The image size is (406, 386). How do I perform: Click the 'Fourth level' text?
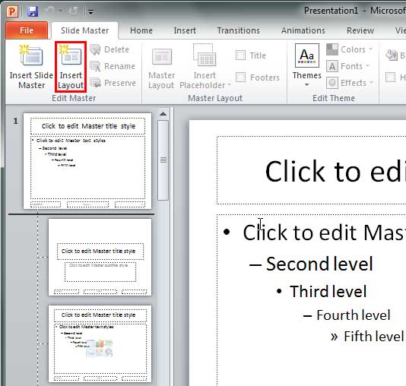click(x=354, y=315)
